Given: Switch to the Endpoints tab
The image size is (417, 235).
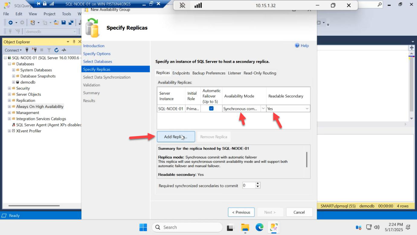Looking at the screenshot, I should pos(181,73).
